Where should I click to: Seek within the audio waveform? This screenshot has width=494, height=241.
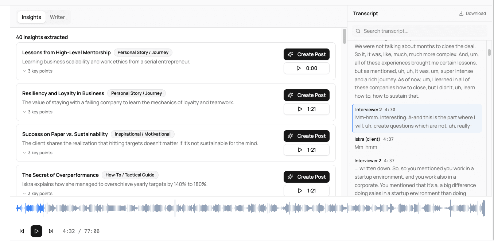pyautogui.click(x=250, y=208)
